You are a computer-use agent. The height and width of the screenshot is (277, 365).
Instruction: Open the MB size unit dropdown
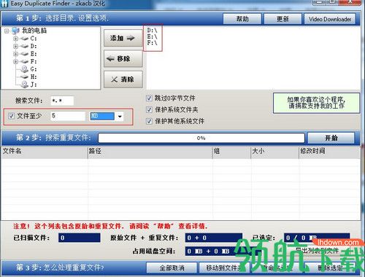pos(120,117)
